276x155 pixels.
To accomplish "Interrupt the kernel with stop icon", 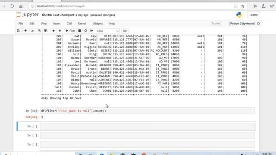I will point(79,31).
